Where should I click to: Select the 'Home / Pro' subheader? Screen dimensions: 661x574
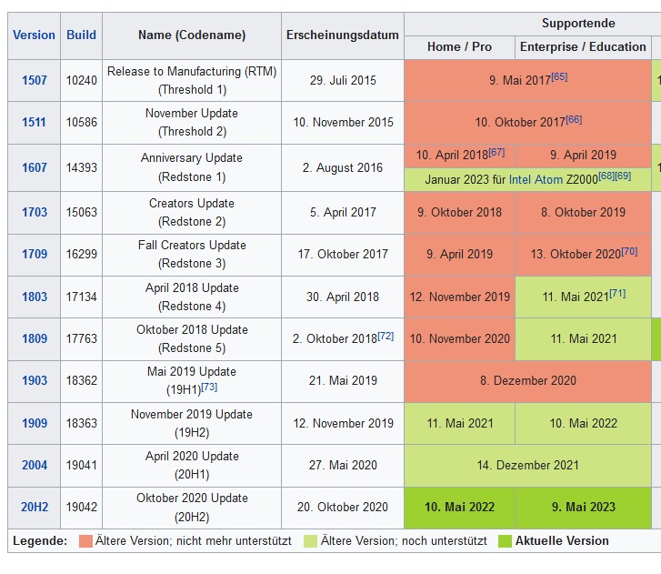coord(459,47)
